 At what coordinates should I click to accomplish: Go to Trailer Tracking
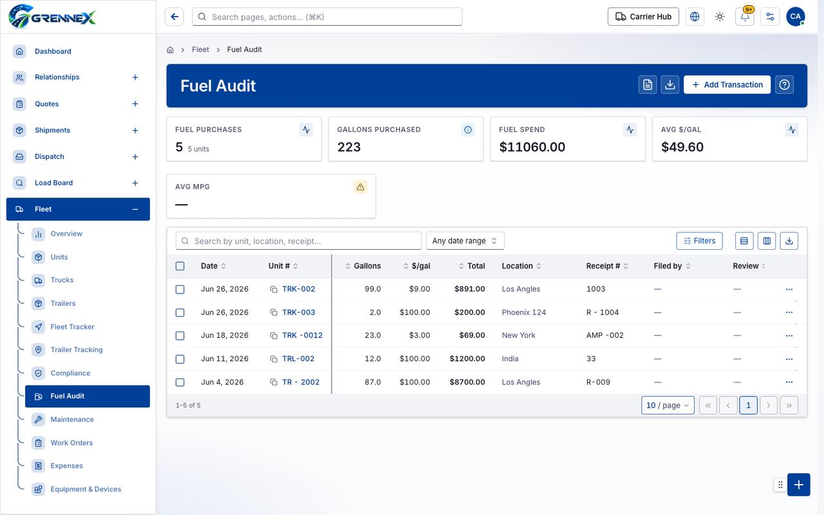point(77,350)
